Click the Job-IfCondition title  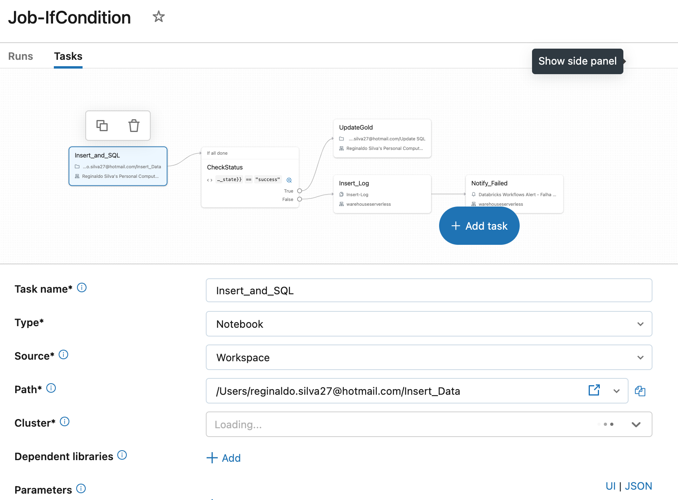(69, 18)
